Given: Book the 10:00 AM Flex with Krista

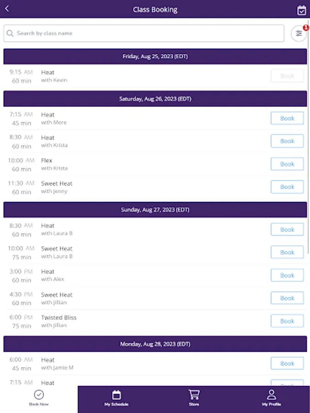Looking at the screenshot, I should 287,164.
